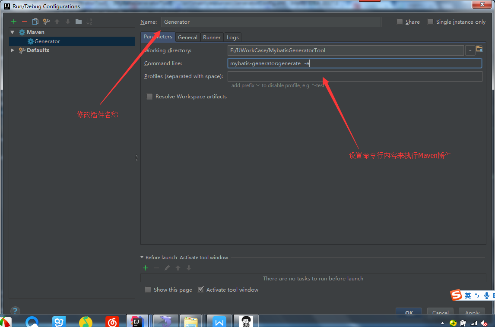Click the 'There are no tasks to run' list
The width and height of the screenshot is (495, 327).
313,278
